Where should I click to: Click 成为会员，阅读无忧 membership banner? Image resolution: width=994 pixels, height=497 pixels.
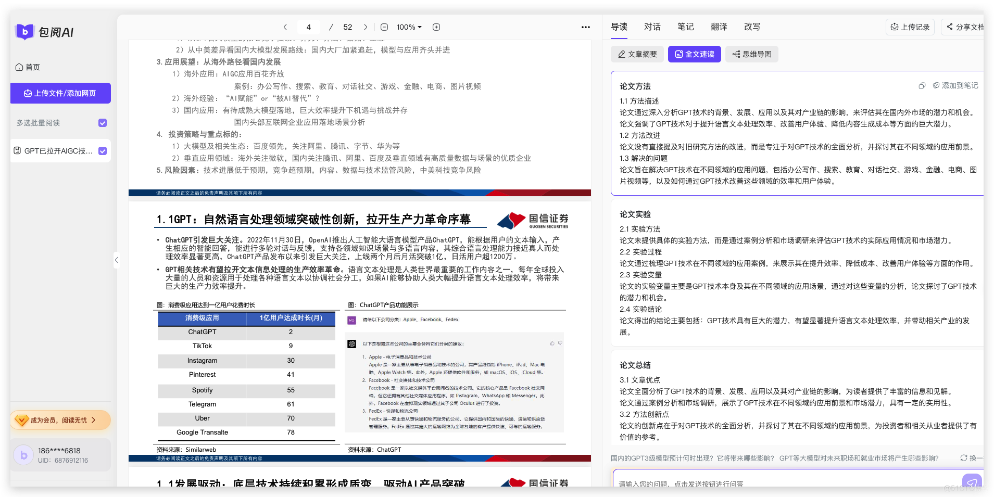click(x=60, y=420)
